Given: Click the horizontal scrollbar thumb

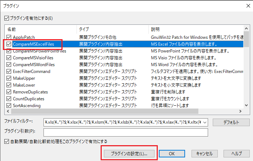Looking at the screenshot, I should tap(105, 111).
